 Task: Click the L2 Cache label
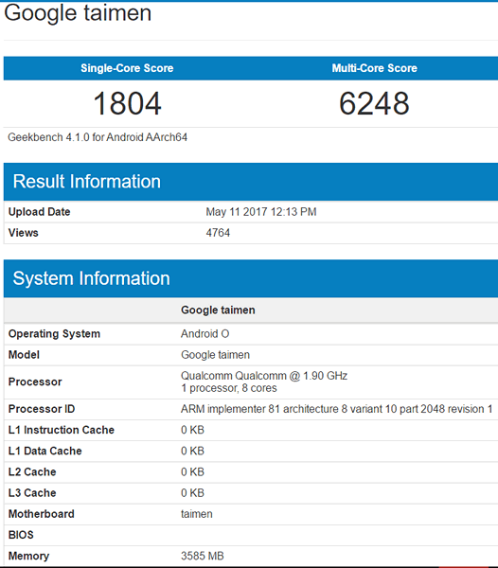click(x=32, y=472)
